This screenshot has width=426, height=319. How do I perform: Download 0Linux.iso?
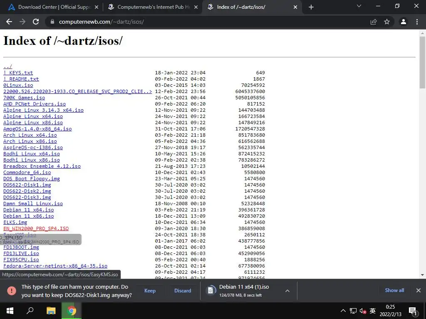[x=18, y=85]
